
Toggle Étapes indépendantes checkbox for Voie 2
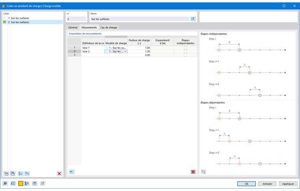(186, 51)
